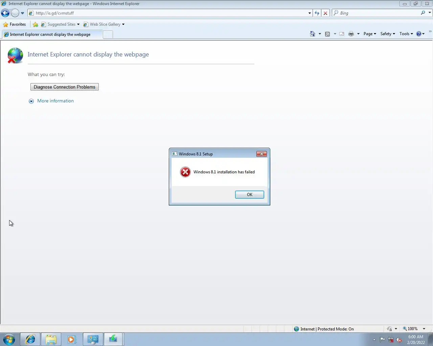
Task: Click the 100% zoom level button
Action: pyautogui.click(x=410, y=329)
